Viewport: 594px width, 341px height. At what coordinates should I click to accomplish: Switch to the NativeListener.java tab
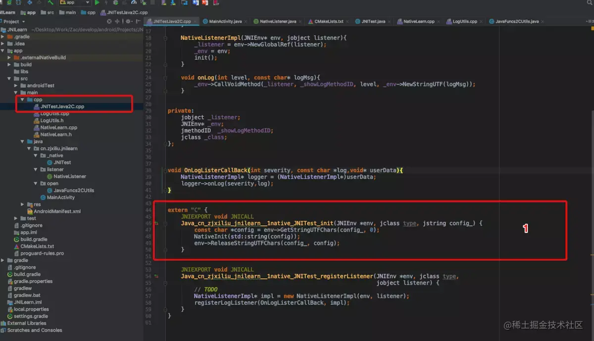point(278,21)
